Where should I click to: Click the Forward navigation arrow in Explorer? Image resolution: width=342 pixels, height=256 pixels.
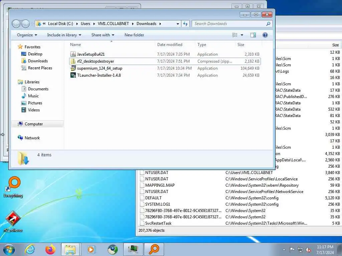click(x=25, y=24)
